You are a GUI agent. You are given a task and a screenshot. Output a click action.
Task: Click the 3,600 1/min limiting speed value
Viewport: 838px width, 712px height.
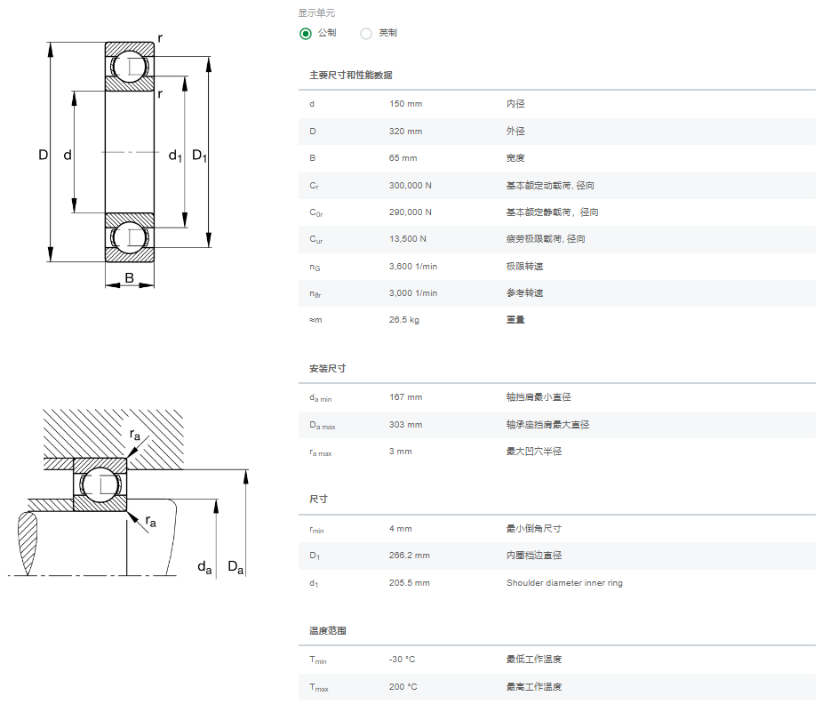coord(413,266)
